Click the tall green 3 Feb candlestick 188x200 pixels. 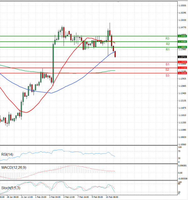pyautogui.click(x=53, y=64)
